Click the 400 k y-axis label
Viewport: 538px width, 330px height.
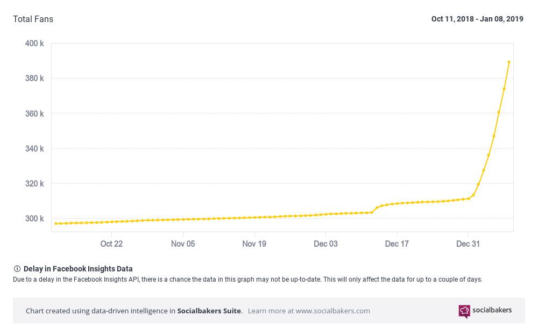pos(34,43)
